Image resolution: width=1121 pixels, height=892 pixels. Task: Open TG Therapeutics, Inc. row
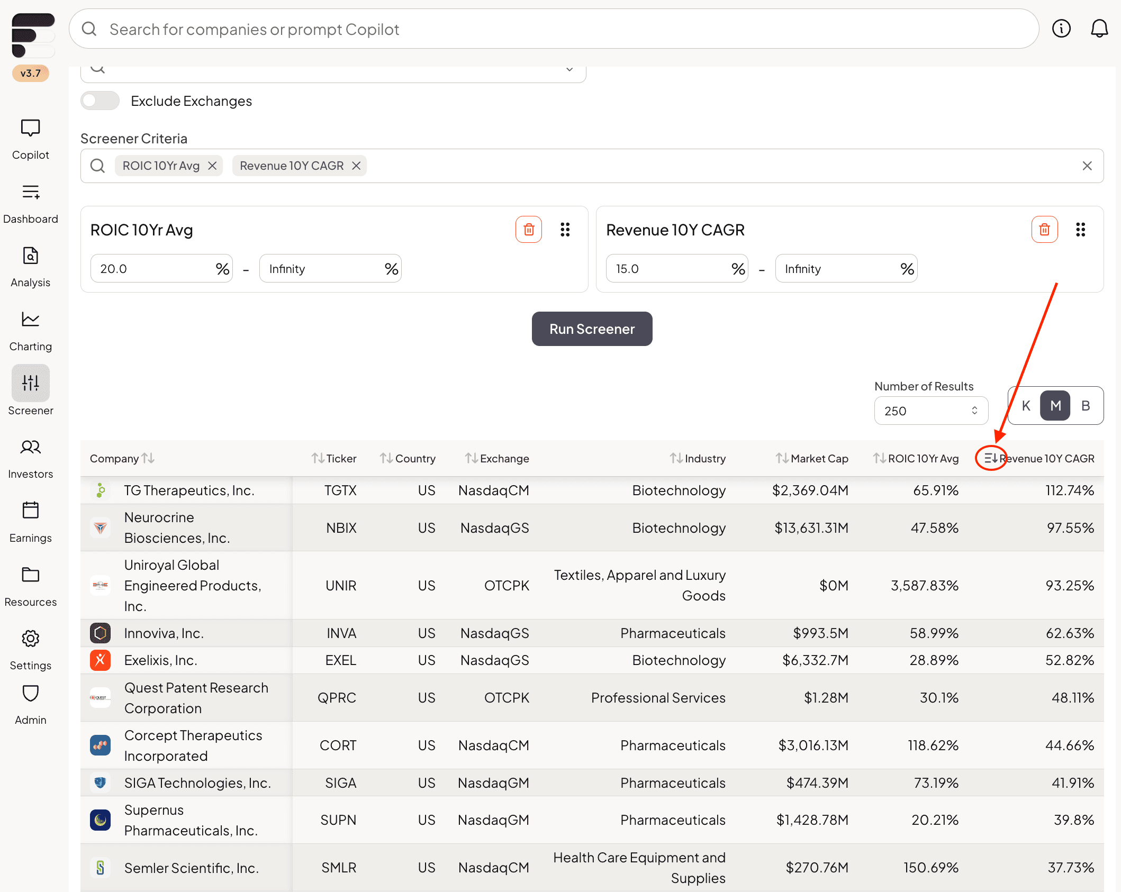coord(592,490)
